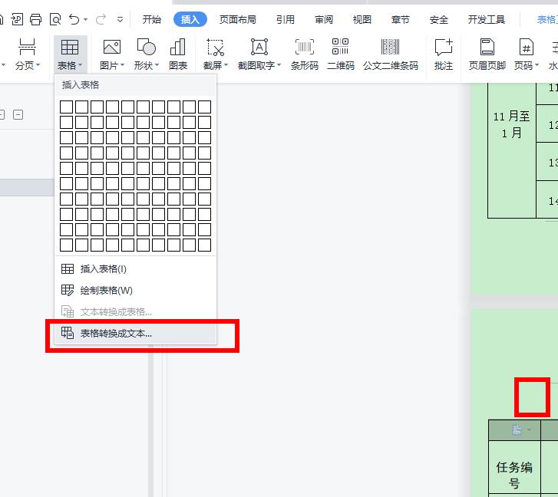The width and height of the screenshot is (558, 497).
Task: Choose 表格转换成文本... menu item
Action: pyautogui.click(x=136, y=334)
